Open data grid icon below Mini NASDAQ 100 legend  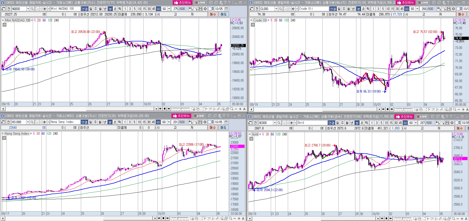(x=5, y=25)
